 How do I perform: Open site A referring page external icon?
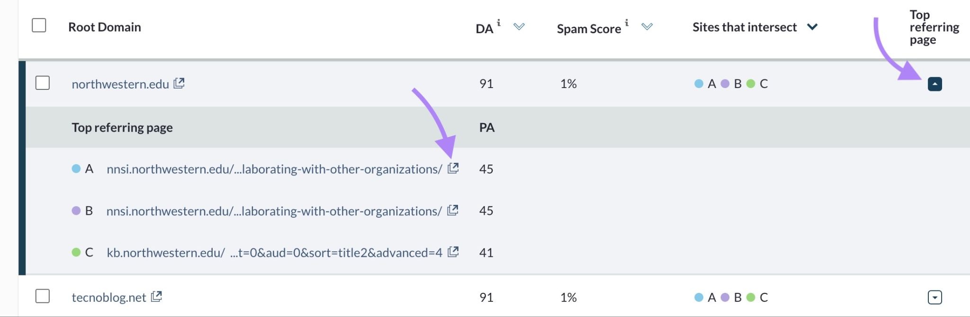(x=453, y=168)
